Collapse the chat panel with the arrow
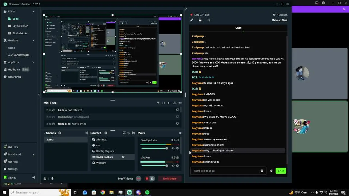This screenshot has height=196, width=349. coord(186,9)
